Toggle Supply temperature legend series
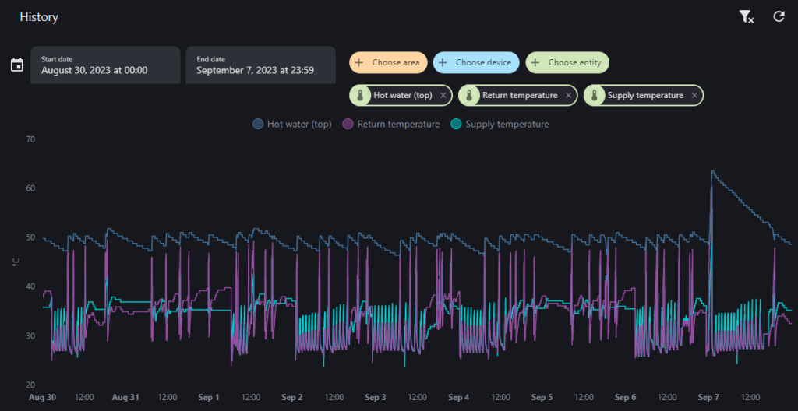 pos(500,124)
